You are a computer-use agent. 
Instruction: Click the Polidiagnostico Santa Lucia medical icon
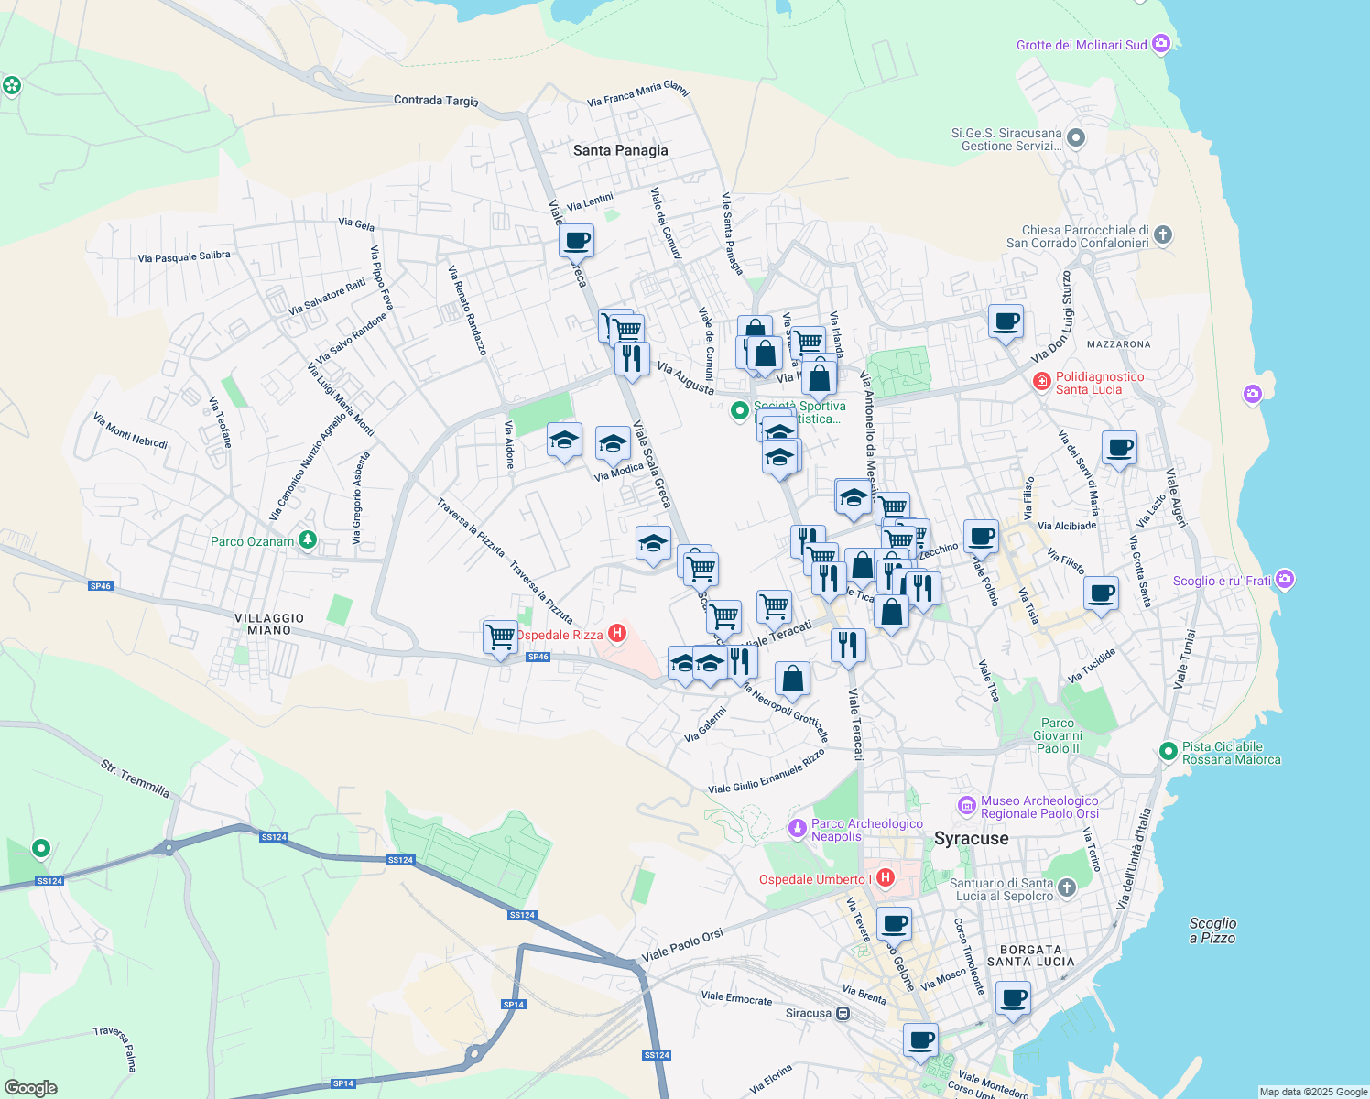pos(1041,382)
